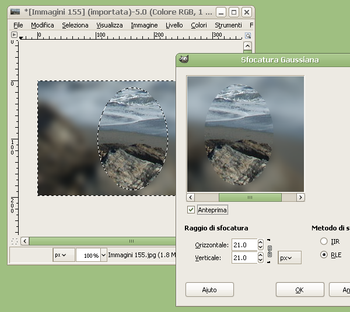Click the Aiuto help button
The image size is (350, 312).
(x=209, y=289)
